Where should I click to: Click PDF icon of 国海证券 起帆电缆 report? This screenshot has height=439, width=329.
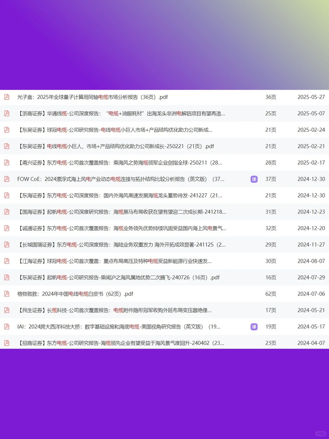pyautogui.click(x=7, y=212)
